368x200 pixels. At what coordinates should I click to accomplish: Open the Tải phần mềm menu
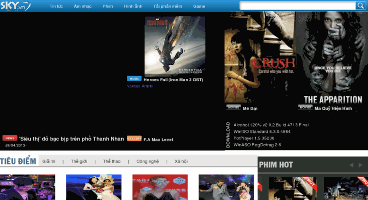click(168, 6)
